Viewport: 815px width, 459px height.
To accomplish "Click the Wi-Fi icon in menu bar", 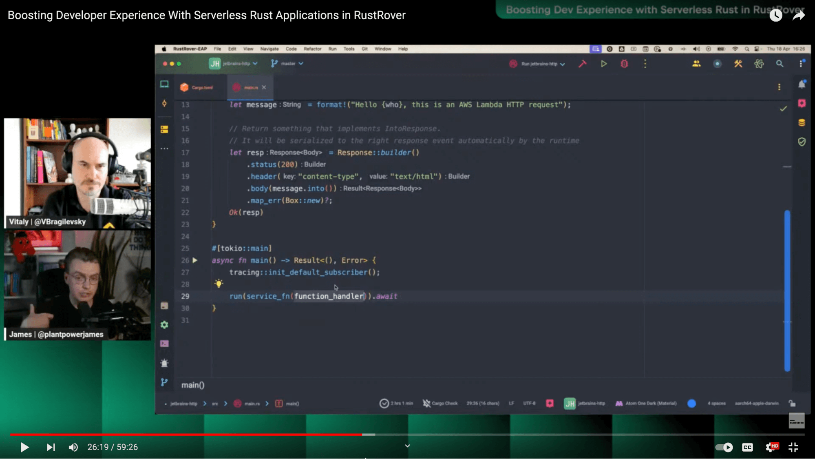I will [735, 49].
